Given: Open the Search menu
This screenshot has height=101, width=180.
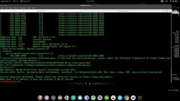Looking at the screenshot, I should [x=16, y=8].
